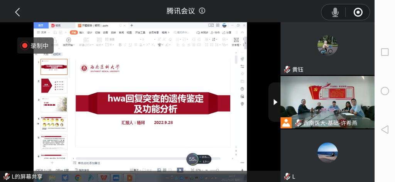
Task: Click 当页开始 slideshow play icon
Action: pyautogui.click(x=68, y=40)
